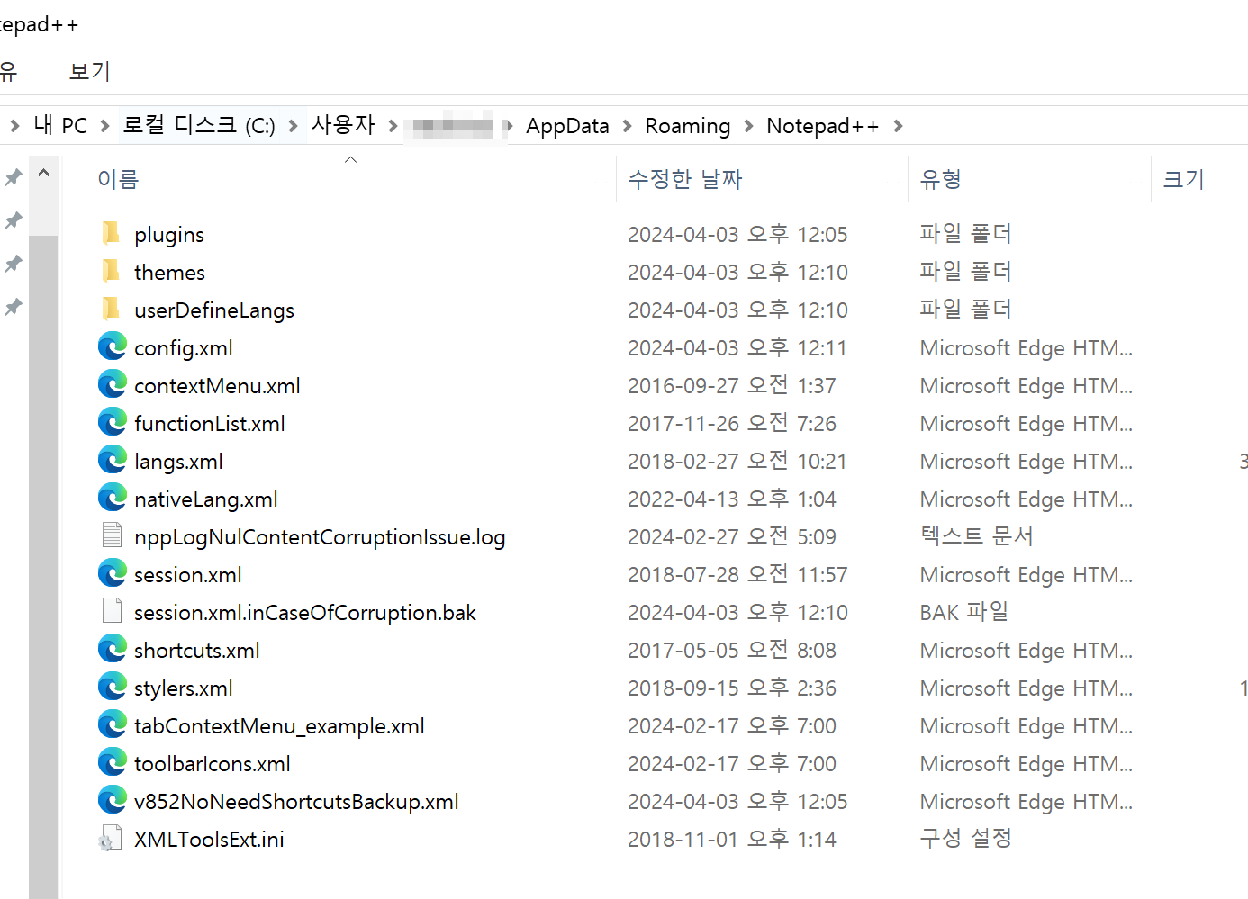Screen dimensions: 1248x899
Task: Go to AppData in the address bar
Action: pos(567,126)
